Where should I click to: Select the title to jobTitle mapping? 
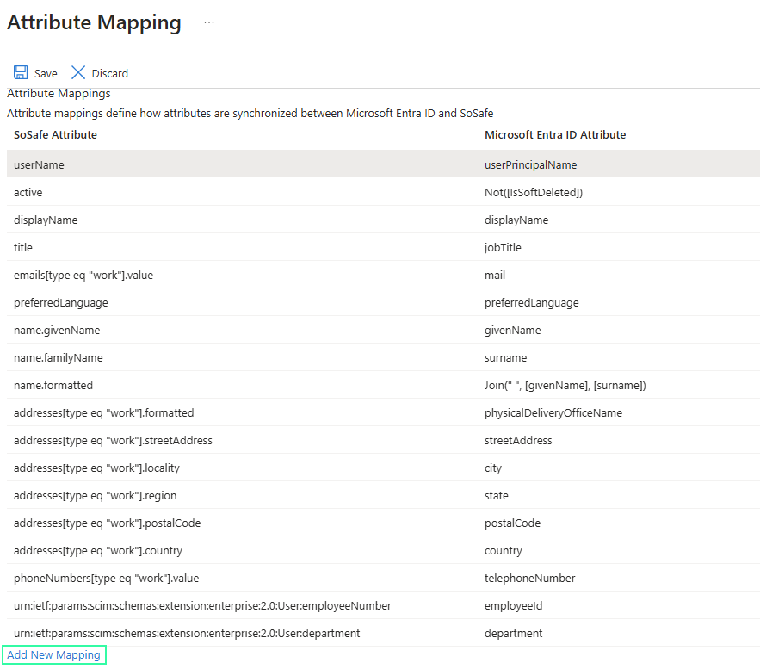(x=23, y=247)
